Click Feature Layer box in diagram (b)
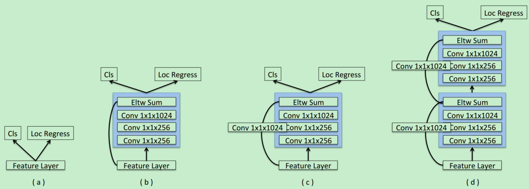 tap(146, 166)
